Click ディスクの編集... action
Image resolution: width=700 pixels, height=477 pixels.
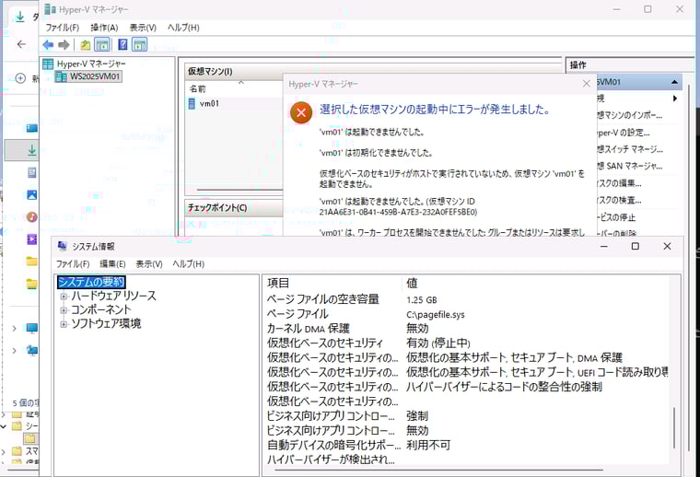[x=619, y=183]
